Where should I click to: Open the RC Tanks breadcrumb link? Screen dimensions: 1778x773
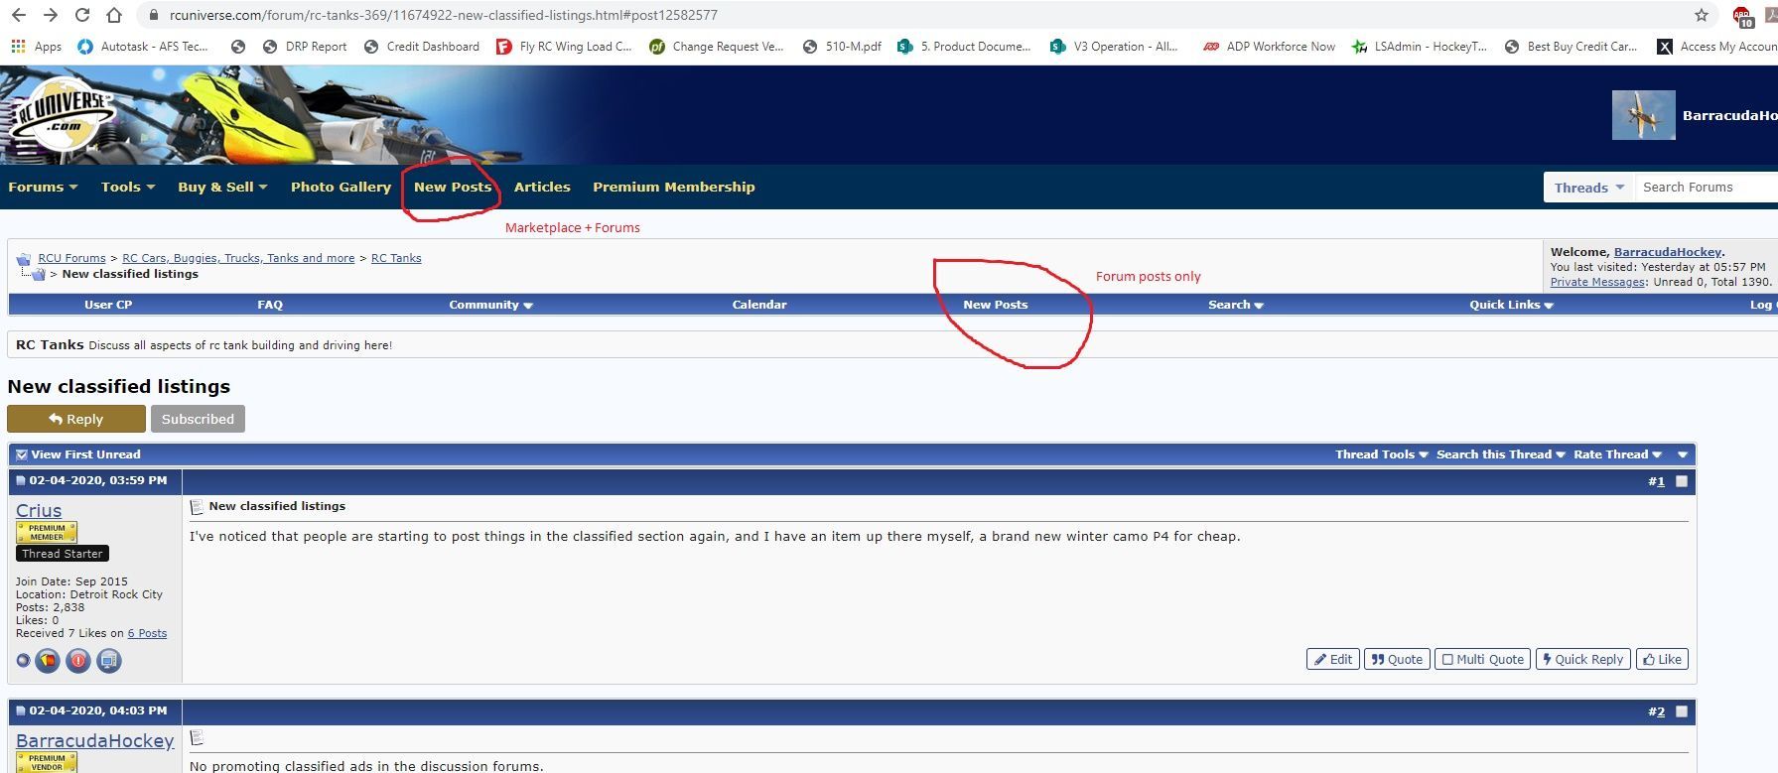click(396, 258)
